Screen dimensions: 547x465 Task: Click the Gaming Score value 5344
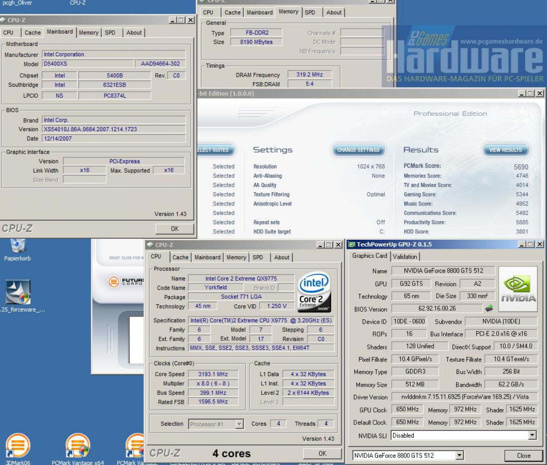[x=522, y=194]
